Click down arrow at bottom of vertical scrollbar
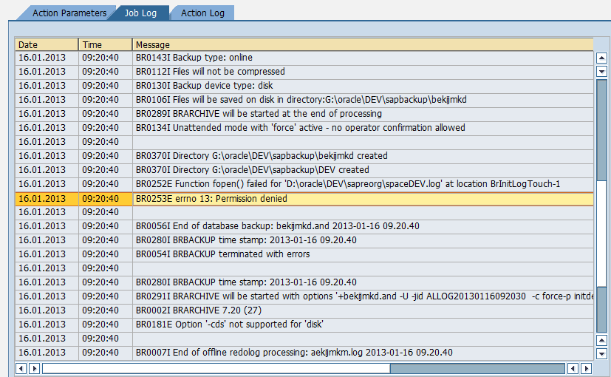This screenshot has width=611, height=377. coord(601,353)
